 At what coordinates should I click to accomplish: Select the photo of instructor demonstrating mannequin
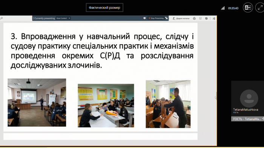click(x=168, y=104)
